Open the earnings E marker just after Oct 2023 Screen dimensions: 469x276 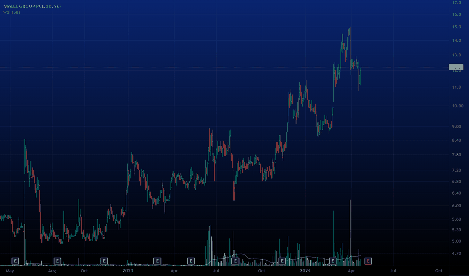tap(282, 261)
